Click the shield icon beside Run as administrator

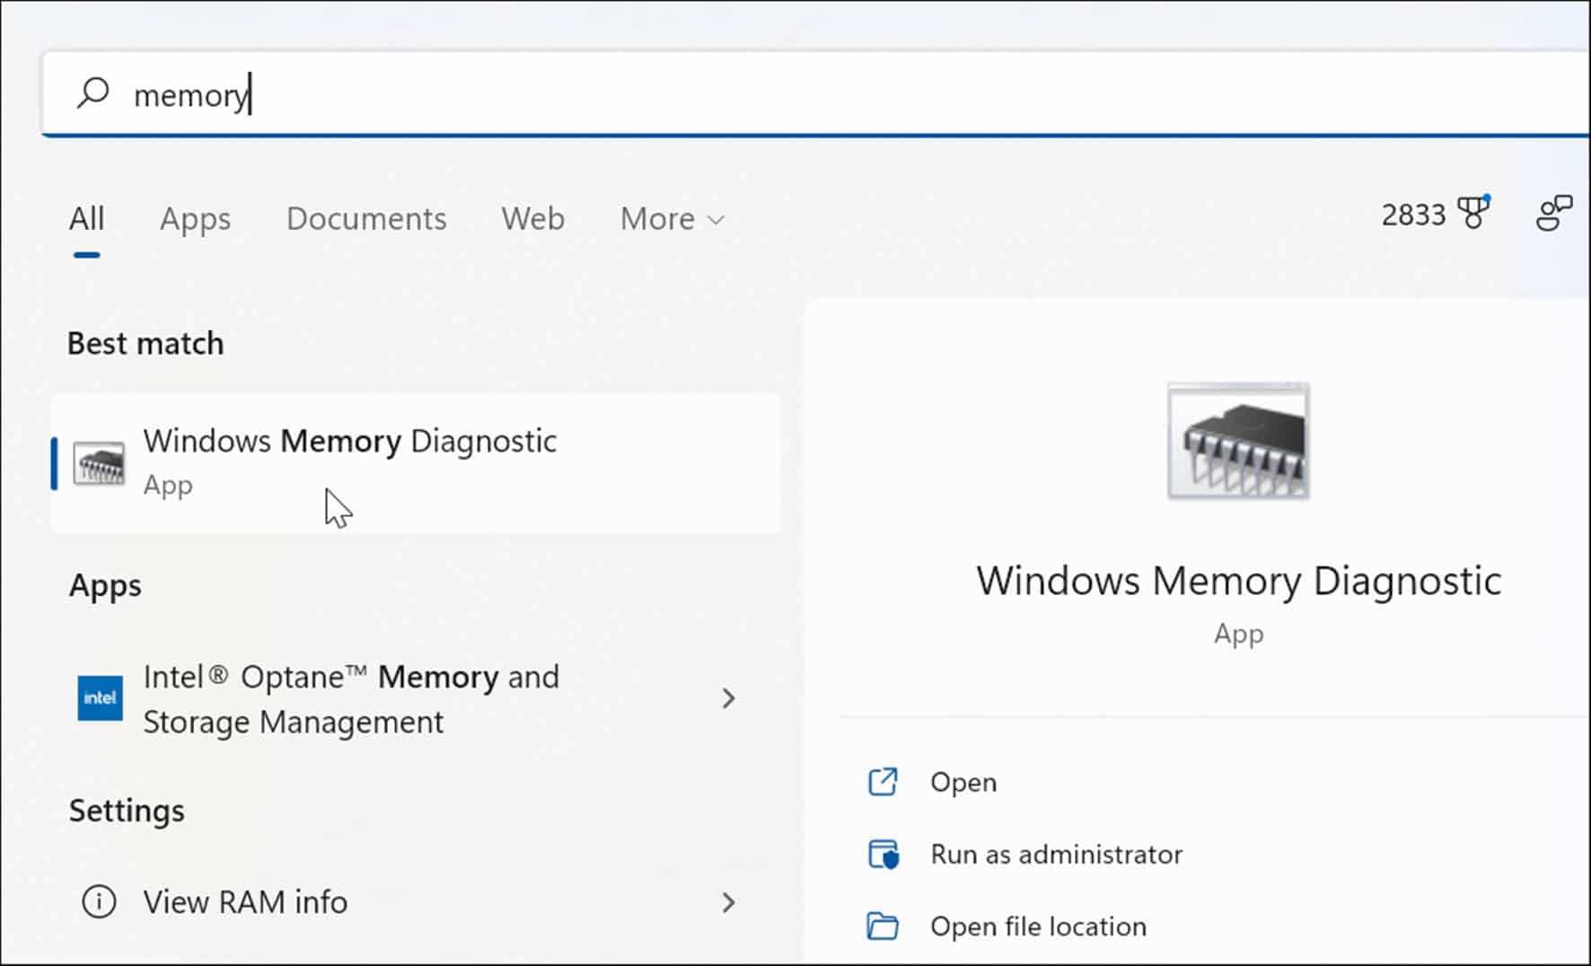(x=883, y=854)
